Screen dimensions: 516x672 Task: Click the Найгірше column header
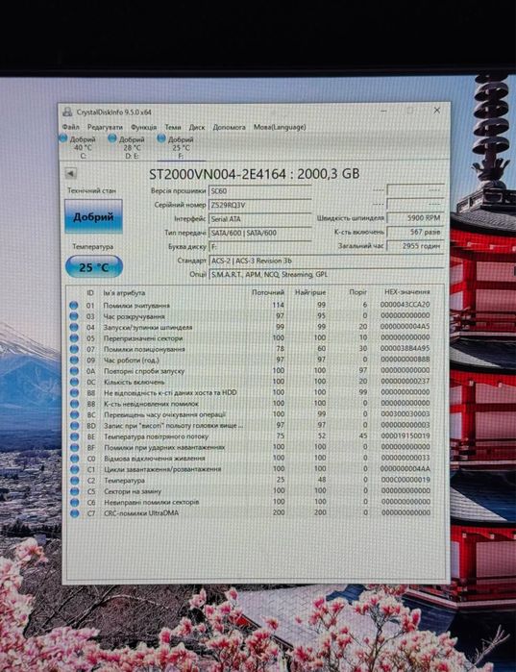coord(310,292)
